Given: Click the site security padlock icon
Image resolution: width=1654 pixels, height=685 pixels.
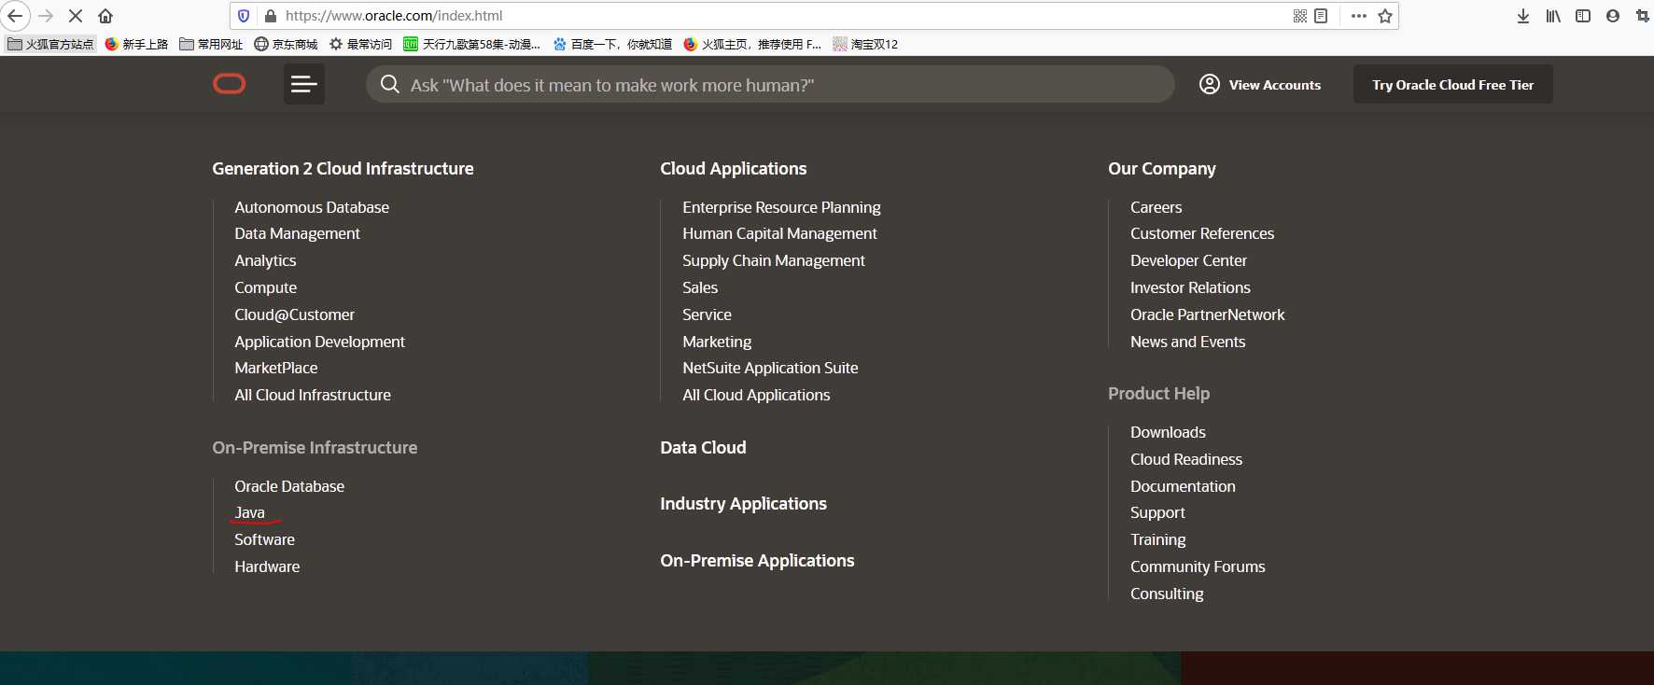Looking at the screenshot, I should (x=271, y=16).
